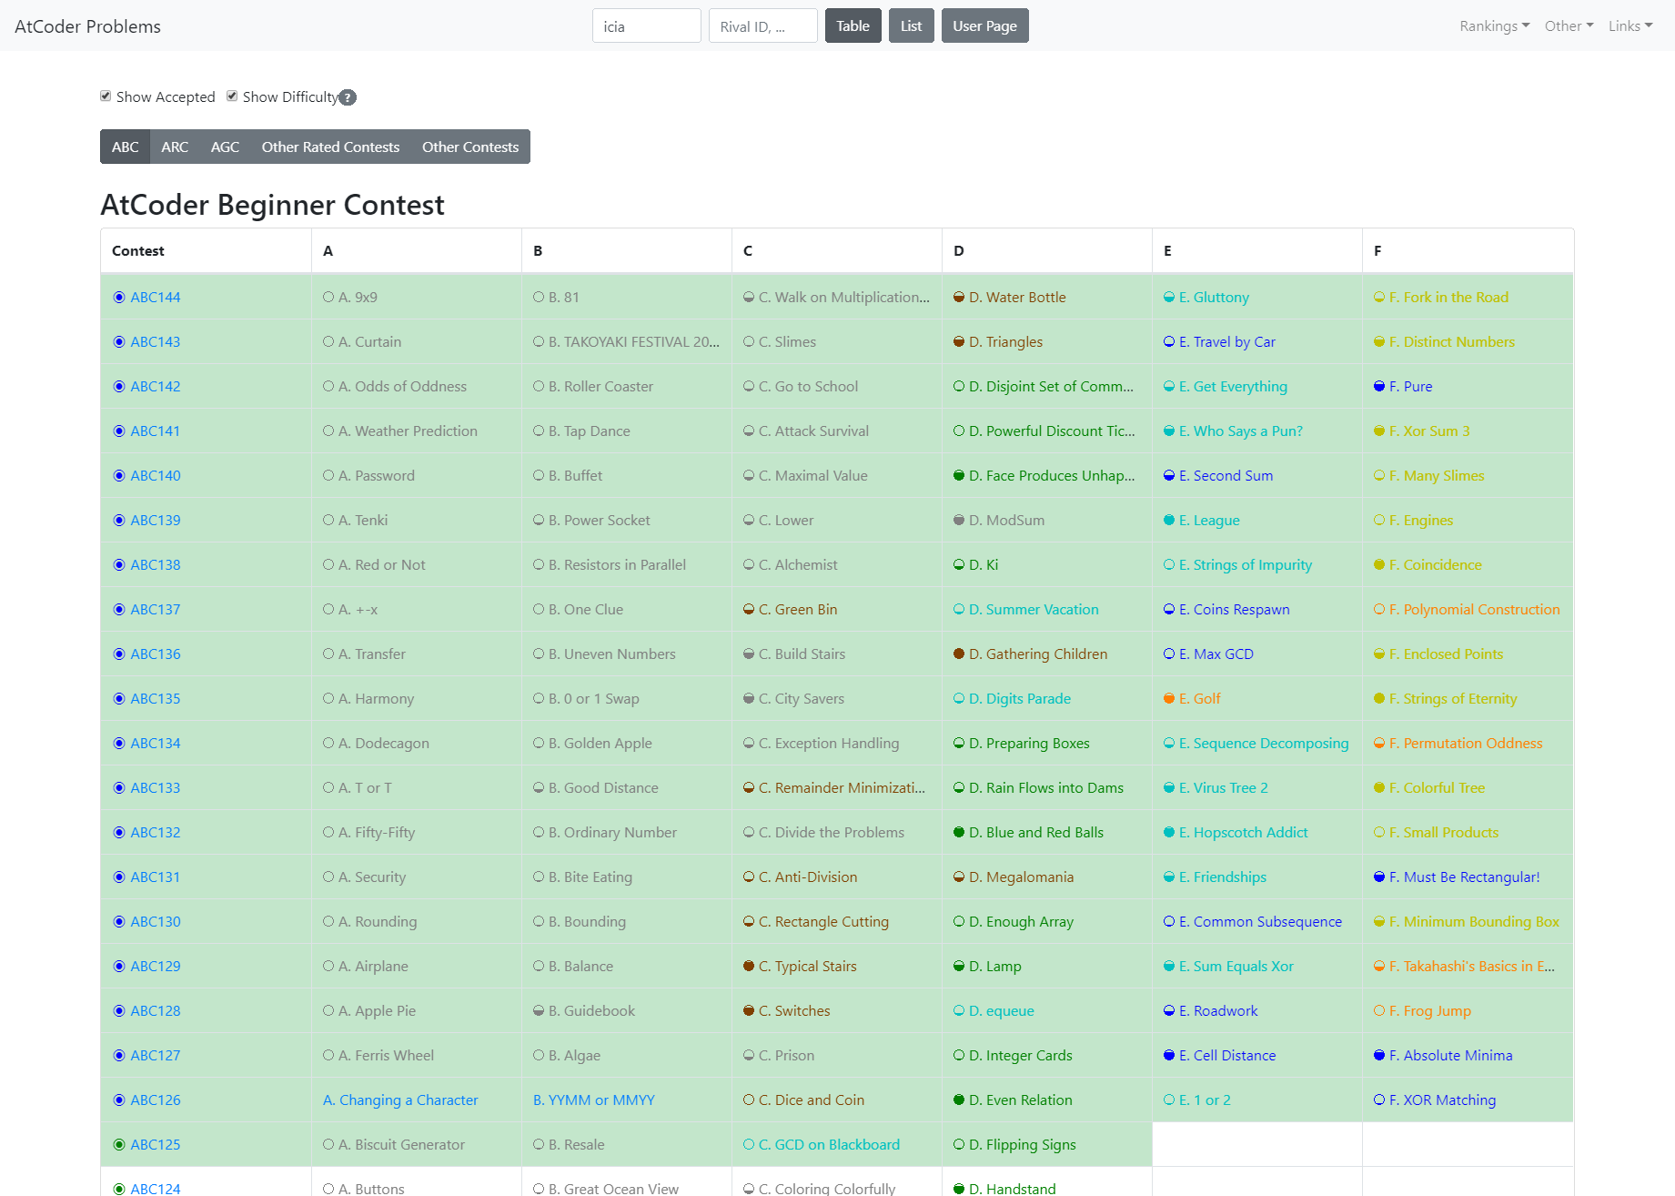Open problem A. Weather Prediction
1675x1196 pixels.
[408, 431]
